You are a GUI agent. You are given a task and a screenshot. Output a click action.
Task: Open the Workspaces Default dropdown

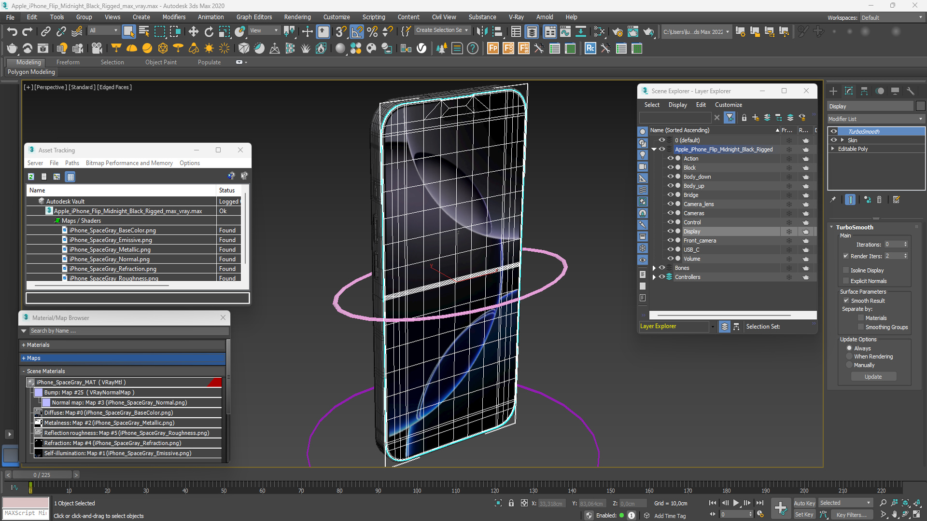891,18
